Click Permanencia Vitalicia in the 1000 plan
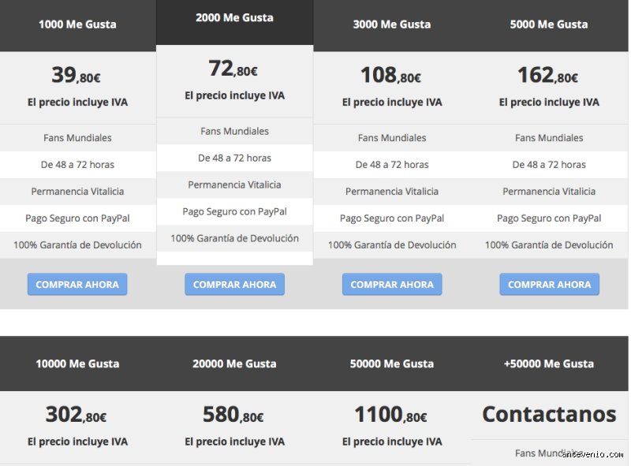The image size is (631, 466). click(77, 192)
